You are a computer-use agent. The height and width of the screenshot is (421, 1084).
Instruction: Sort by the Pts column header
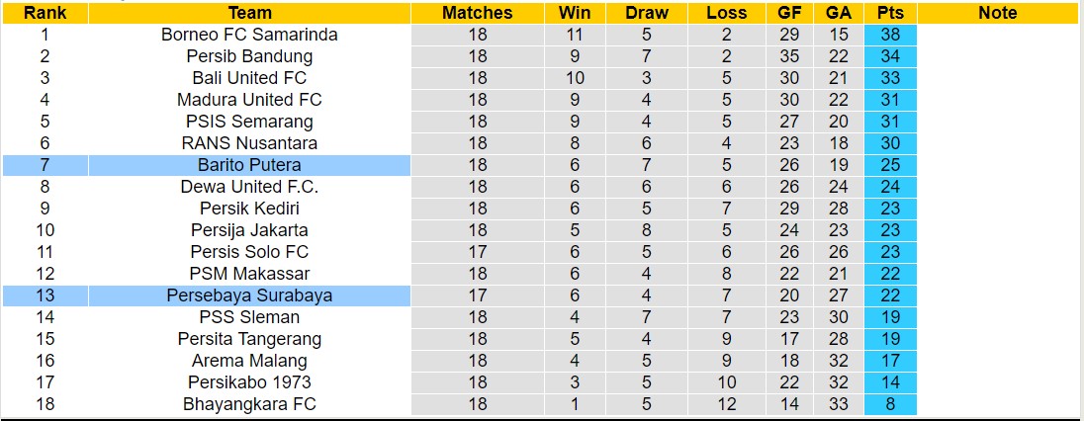click(889, 13)
